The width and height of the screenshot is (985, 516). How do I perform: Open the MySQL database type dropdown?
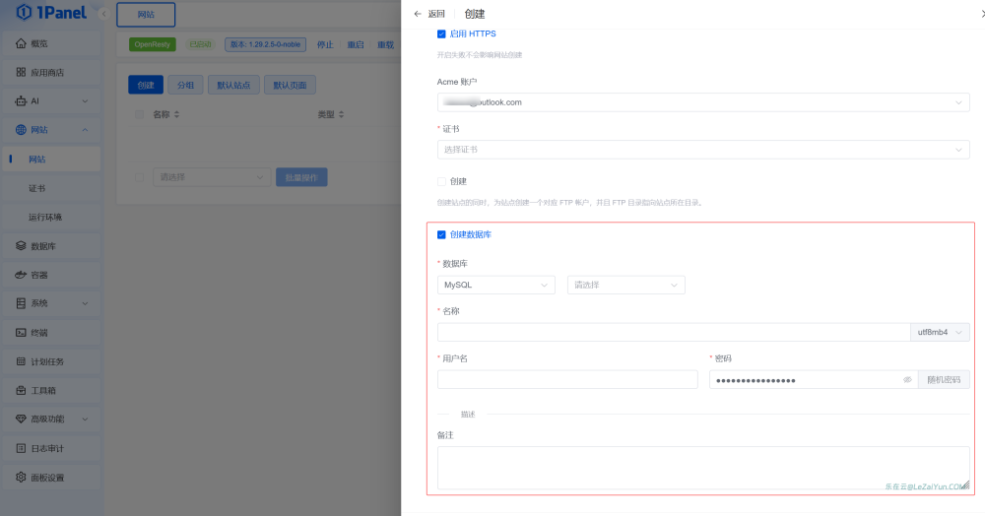click(496, 285)
